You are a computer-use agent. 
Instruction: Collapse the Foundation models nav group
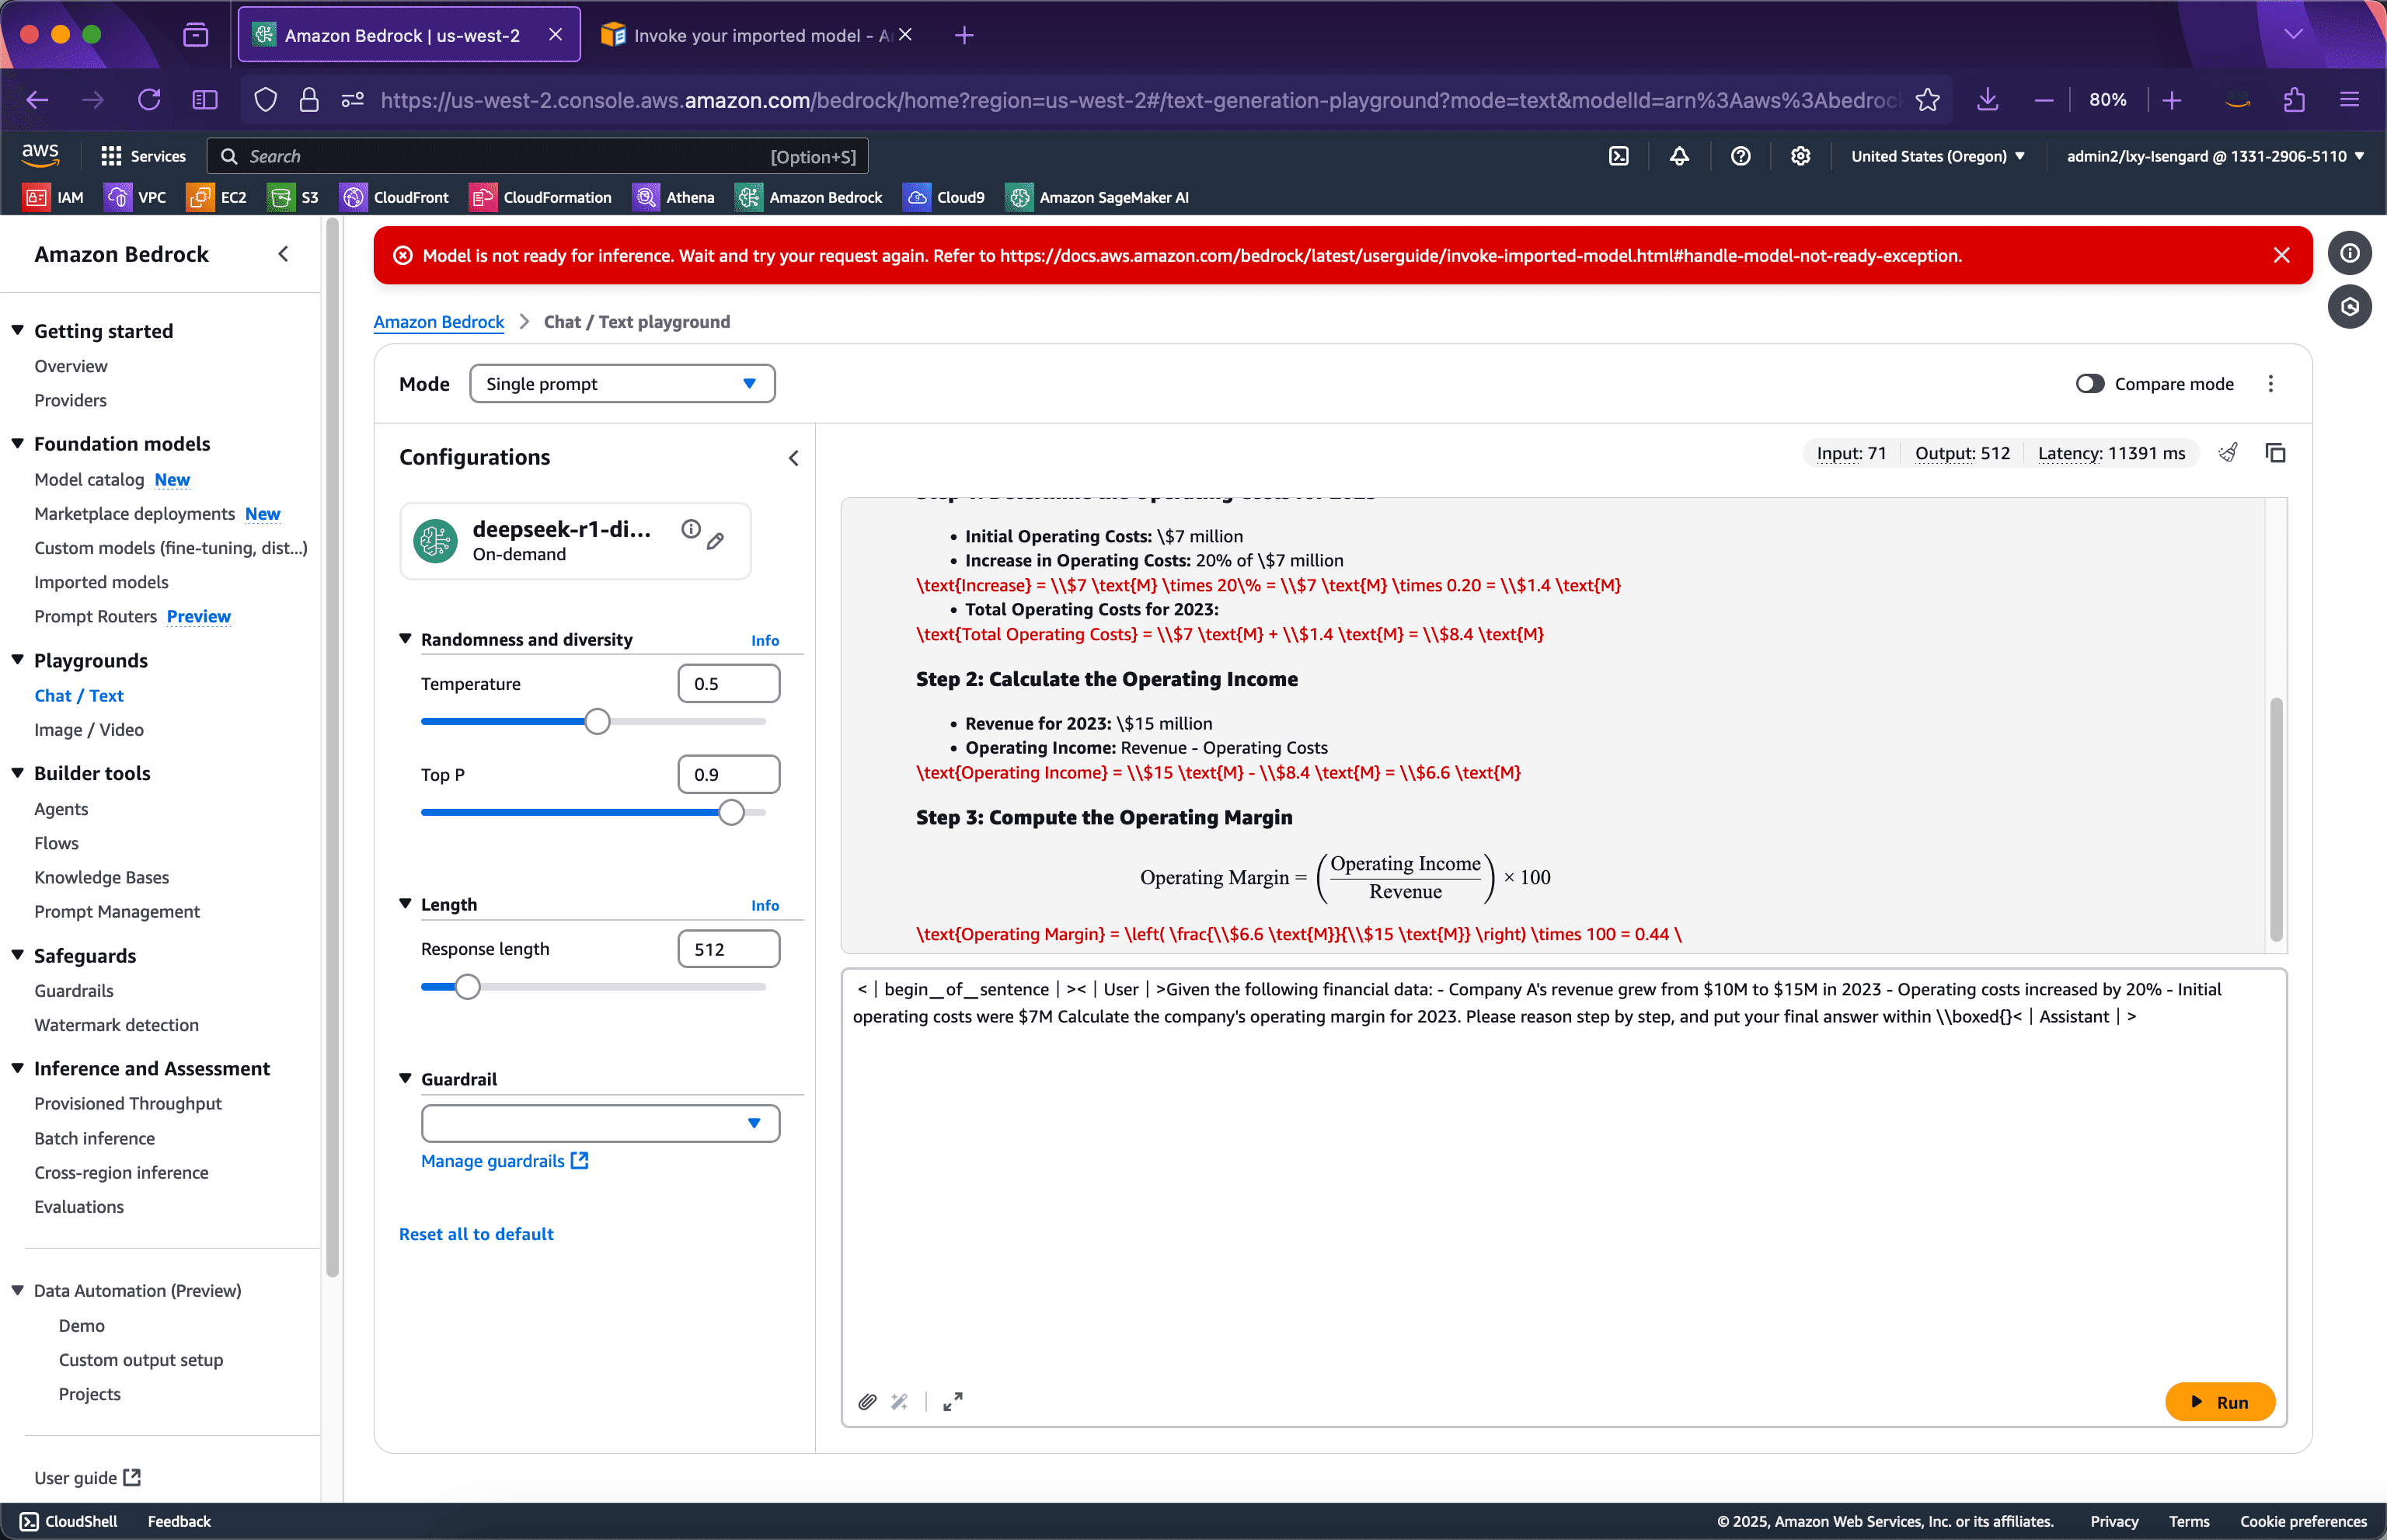[17, 443]
